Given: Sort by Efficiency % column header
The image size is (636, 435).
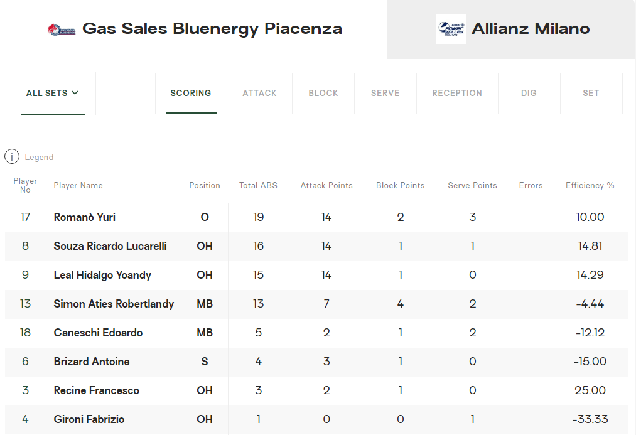Looking at the screenshot, I should [590, 185].
